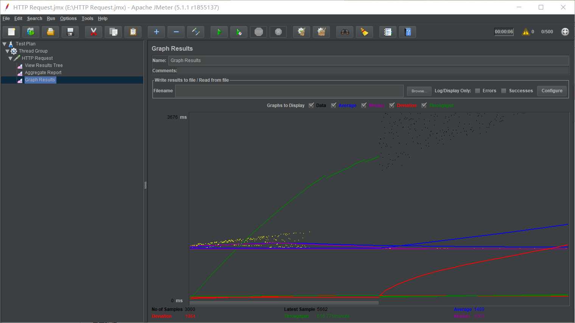
Task: Click the Clear All double broom icon
Action: [322, 32]
